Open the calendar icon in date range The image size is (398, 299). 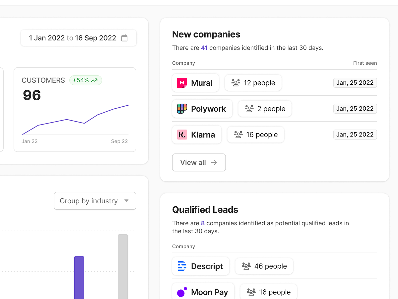[124, 38]
